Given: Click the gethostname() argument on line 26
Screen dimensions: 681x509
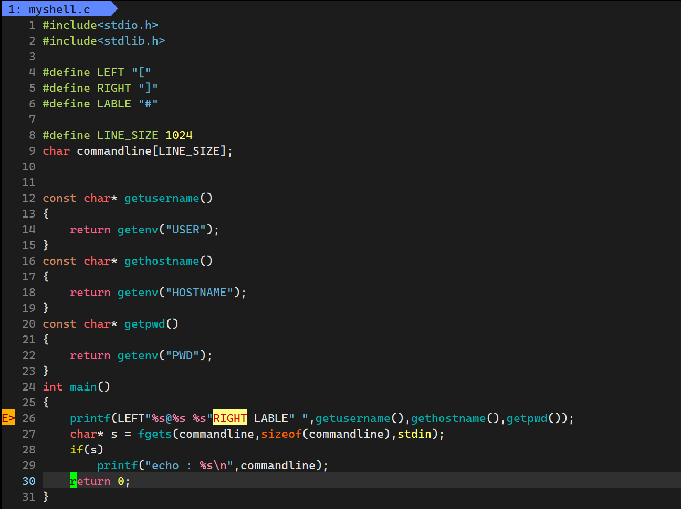Looking at the screenshot, I should 455,418.
